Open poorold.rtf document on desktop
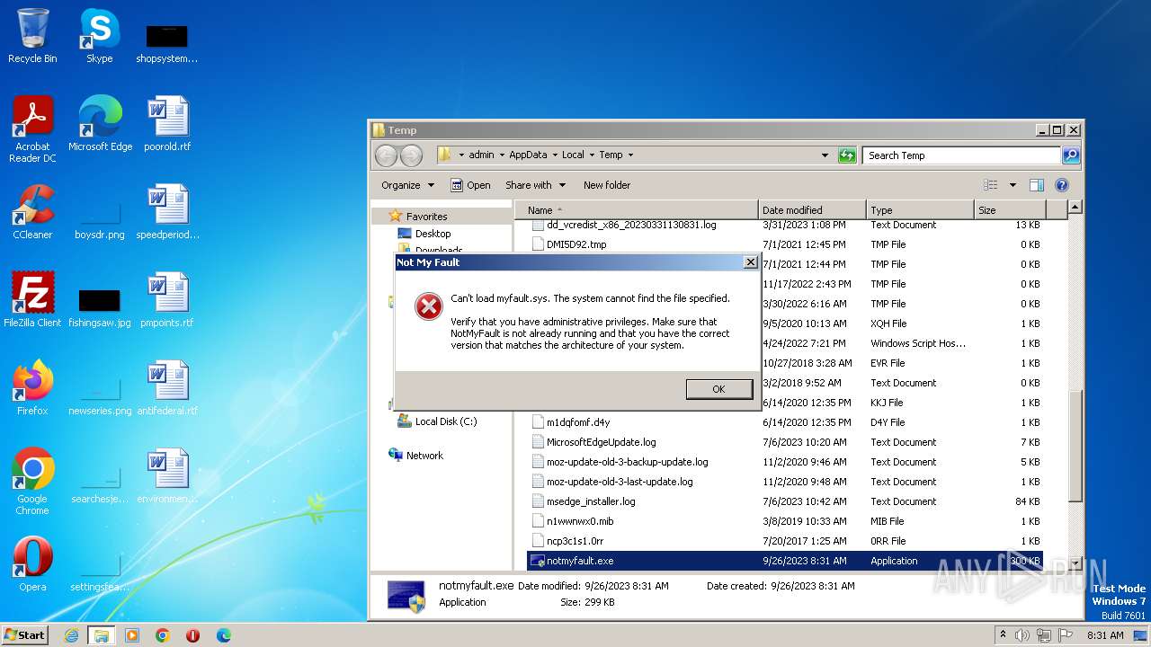The width and height of the screenshot is (1151, 647). point(167,124)
